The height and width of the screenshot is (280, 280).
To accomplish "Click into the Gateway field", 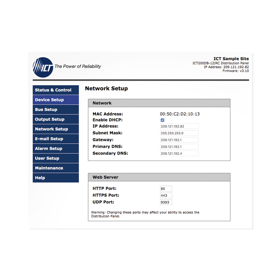I will 179,140.
